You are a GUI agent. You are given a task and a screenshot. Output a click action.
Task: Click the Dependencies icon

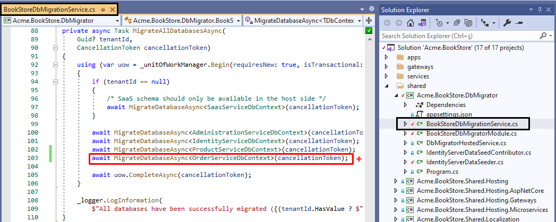point(420,105)
